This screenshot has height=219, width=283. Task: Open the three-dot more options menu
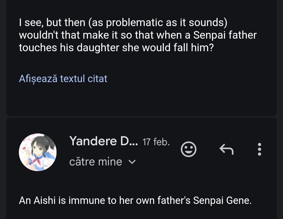point(259,149)
